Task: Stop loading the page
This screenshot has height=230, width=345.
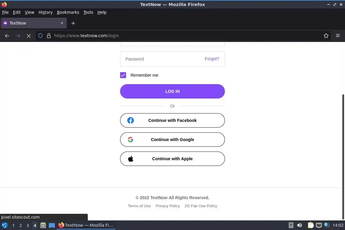Action: (29, 36)
